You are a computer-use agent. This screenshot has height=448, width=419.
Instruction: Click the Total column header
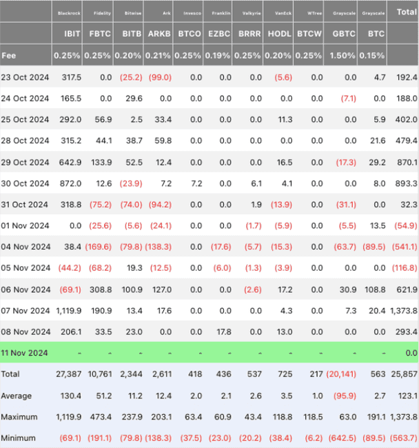click(405, 12)
